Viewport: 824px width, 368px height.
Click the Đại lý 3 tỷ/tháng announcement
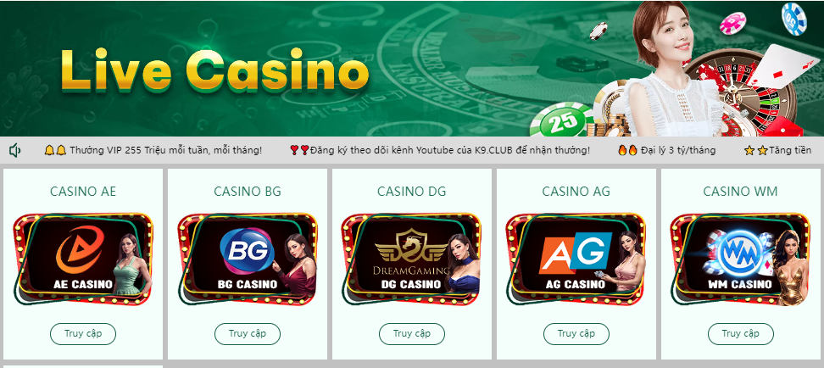pos(666,150)
